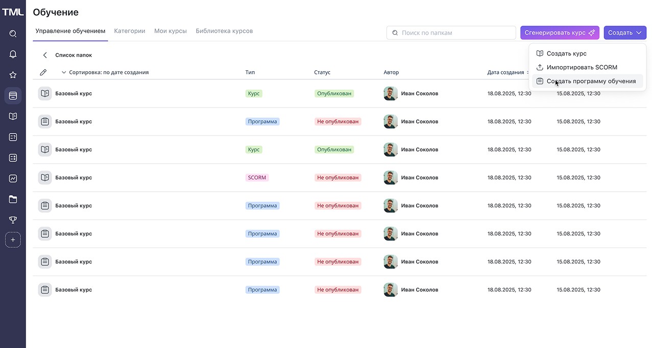Open favorites star icon in sidebar

pos(13,75)
